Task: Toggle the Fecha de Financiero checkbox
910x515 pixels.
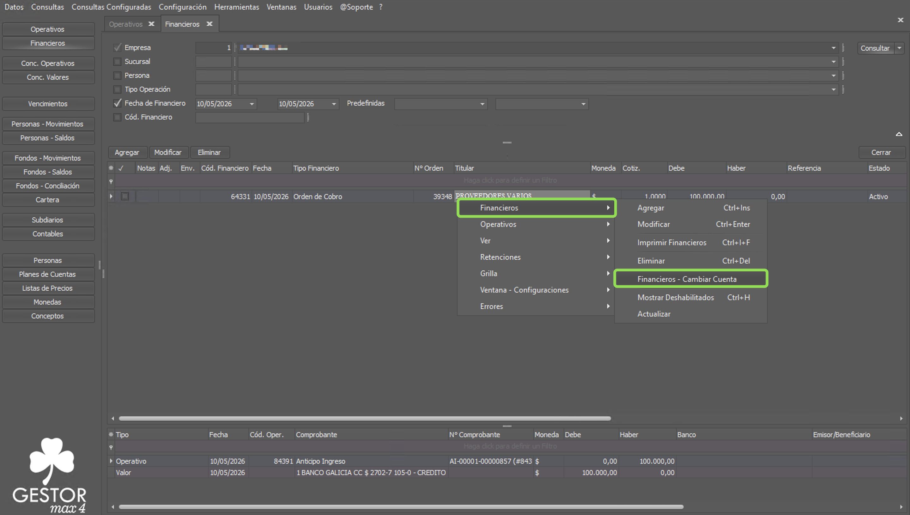Action: [118, 103]
